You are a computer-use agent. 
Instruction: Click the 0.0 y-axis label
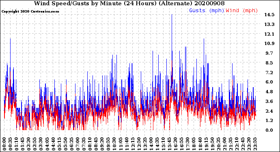tap(269, 130)
